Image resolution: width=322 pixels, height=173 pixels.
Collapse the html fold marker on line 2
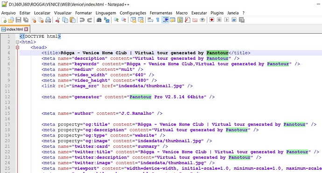17,42
